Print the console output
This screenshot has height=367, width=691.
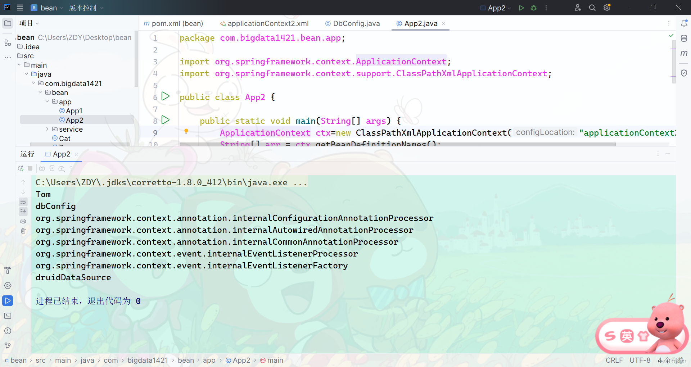pos(23,221)
